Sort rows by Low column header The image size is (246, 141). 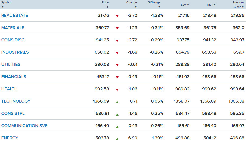pos(185,5)
